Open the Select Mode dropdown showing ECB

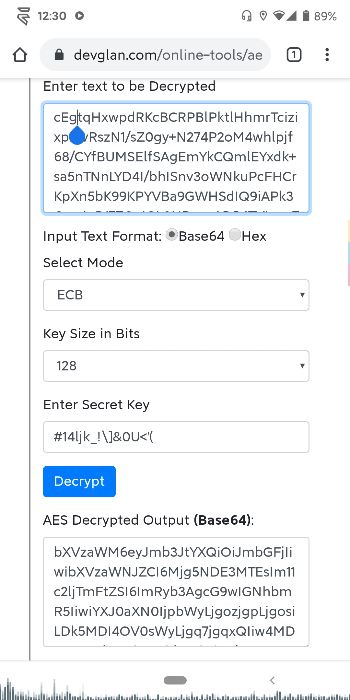(x=176, y=295)
